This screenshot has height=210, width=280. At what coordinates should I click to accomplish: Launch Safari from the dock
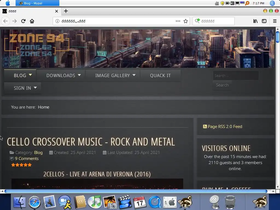[34, 202]
